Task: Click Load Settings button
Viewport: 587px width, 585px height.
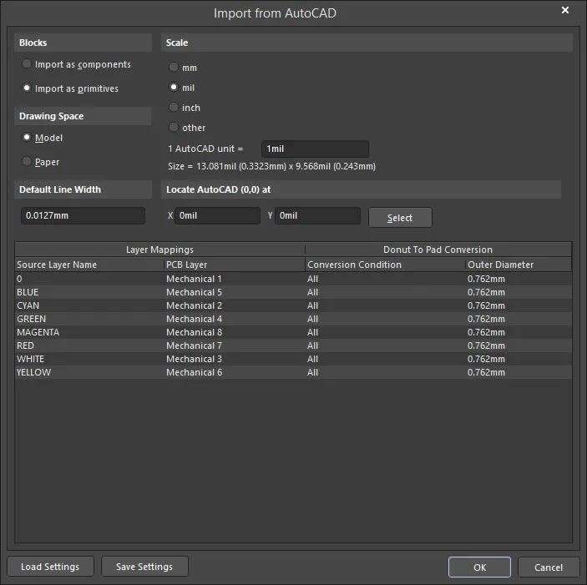Action: tap(50, 567)
